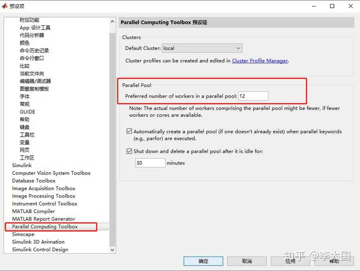Image resolution: width=360 pixels, height=271 pixels.
Task: Select Simscape in the tree
Action: (23, 235)
